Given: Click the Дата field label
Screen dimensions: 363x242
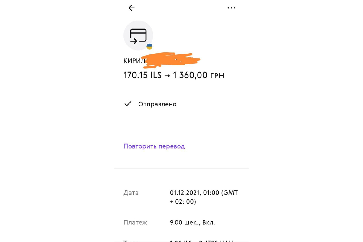Looking at the screenshot, I should point(131,193).
